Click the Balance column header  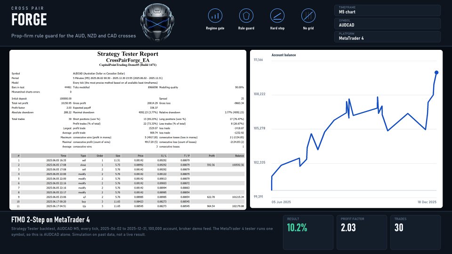(240, 156)
